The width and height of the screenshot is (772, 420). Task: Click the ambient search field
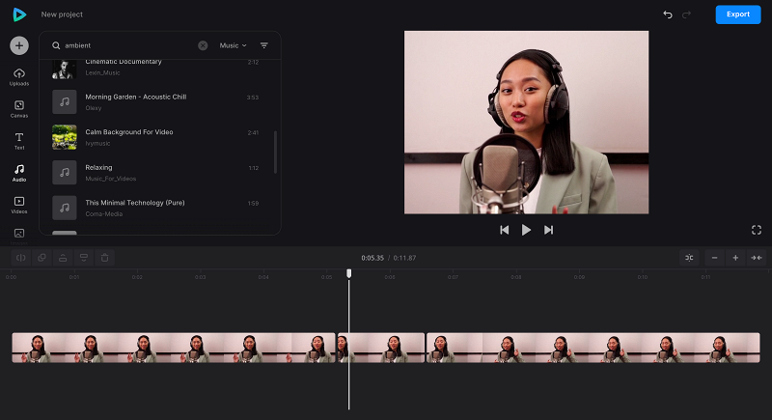tap(128, 45)
